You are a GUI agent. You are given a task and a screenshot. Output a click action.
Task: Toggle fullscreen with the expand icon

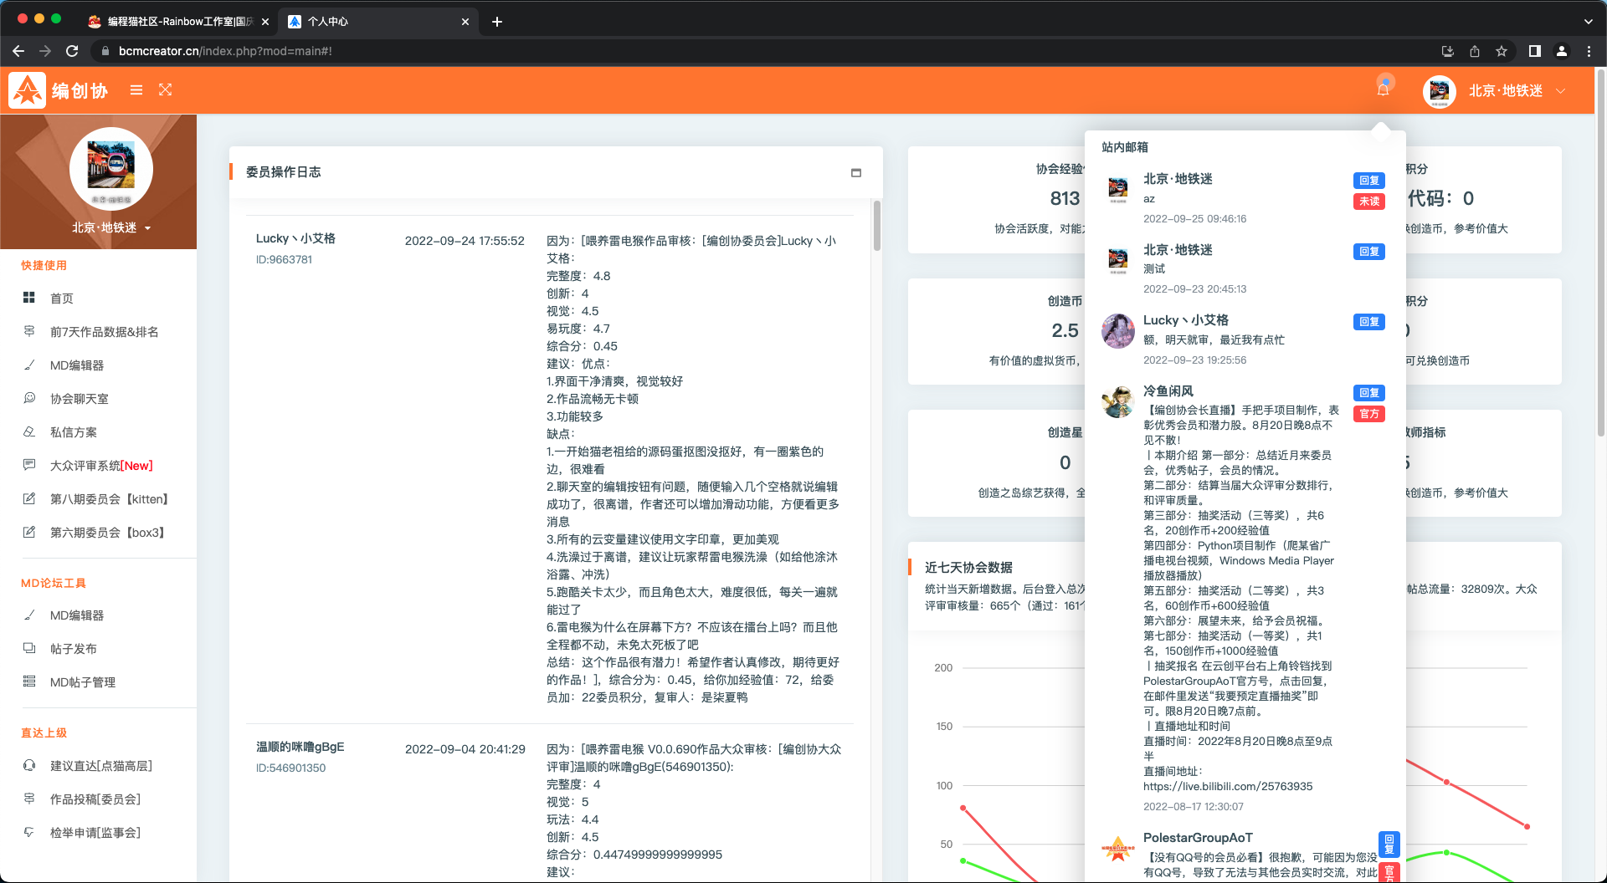[166, 90]
